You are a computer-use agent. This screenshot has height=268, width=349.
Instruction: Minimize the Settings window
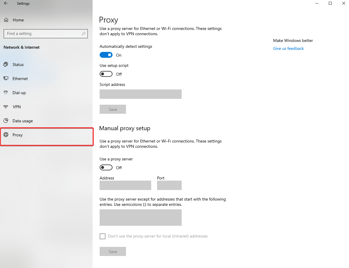317,3
